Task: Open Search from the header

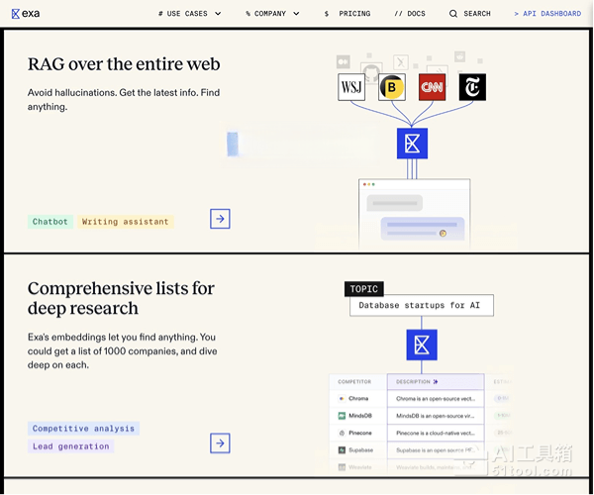Action: (469, 14)
